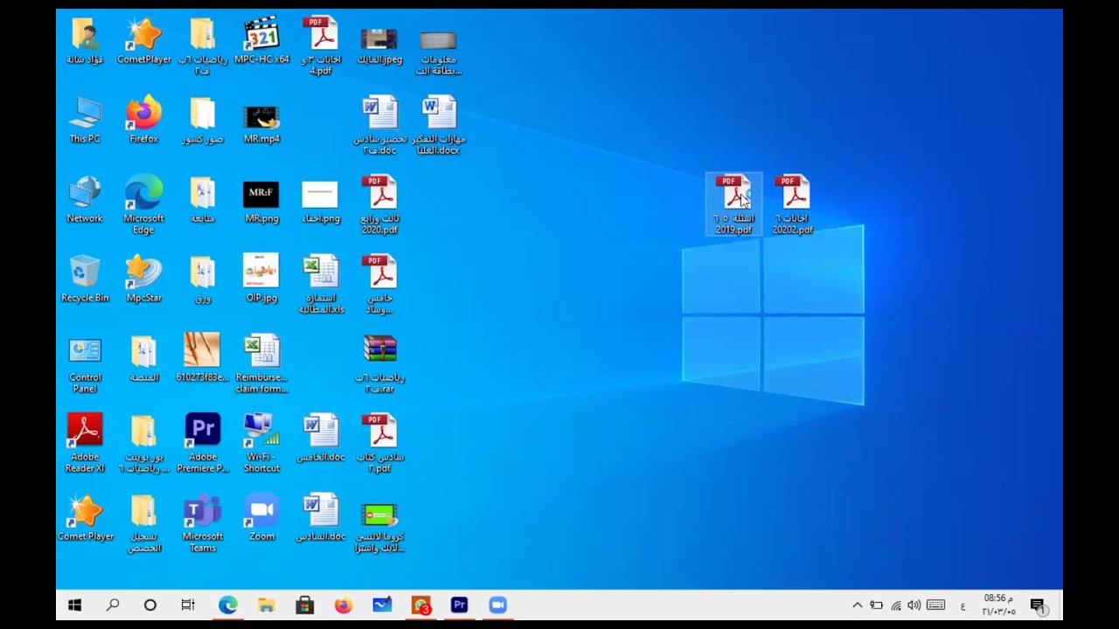Select the المنصة folder

[x=143, y=359]
